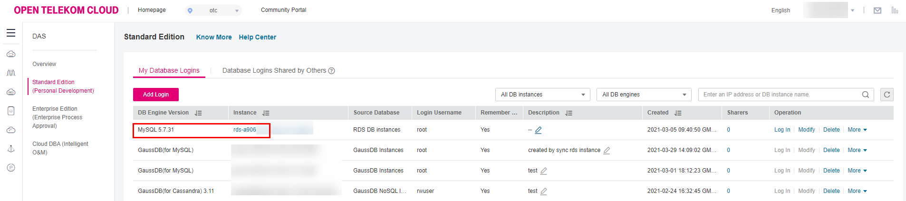
Task: Expand More for 14:09:02 GaussDB row
Action: click(x=857, y=150)
